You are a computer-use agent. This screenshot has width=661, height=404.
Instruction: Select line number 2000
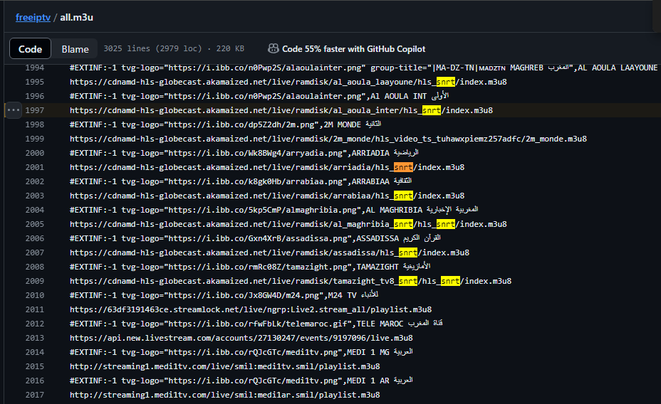[x=35, y=153]
